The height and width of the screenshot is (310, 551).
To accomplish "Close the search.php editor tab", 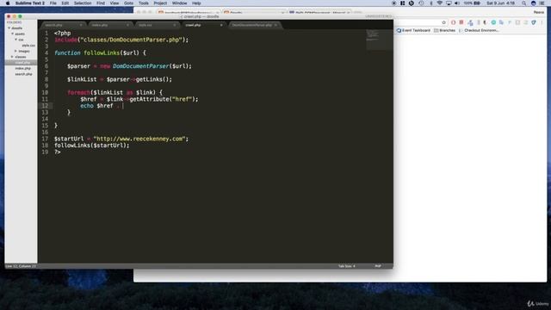I will [81, 25].
